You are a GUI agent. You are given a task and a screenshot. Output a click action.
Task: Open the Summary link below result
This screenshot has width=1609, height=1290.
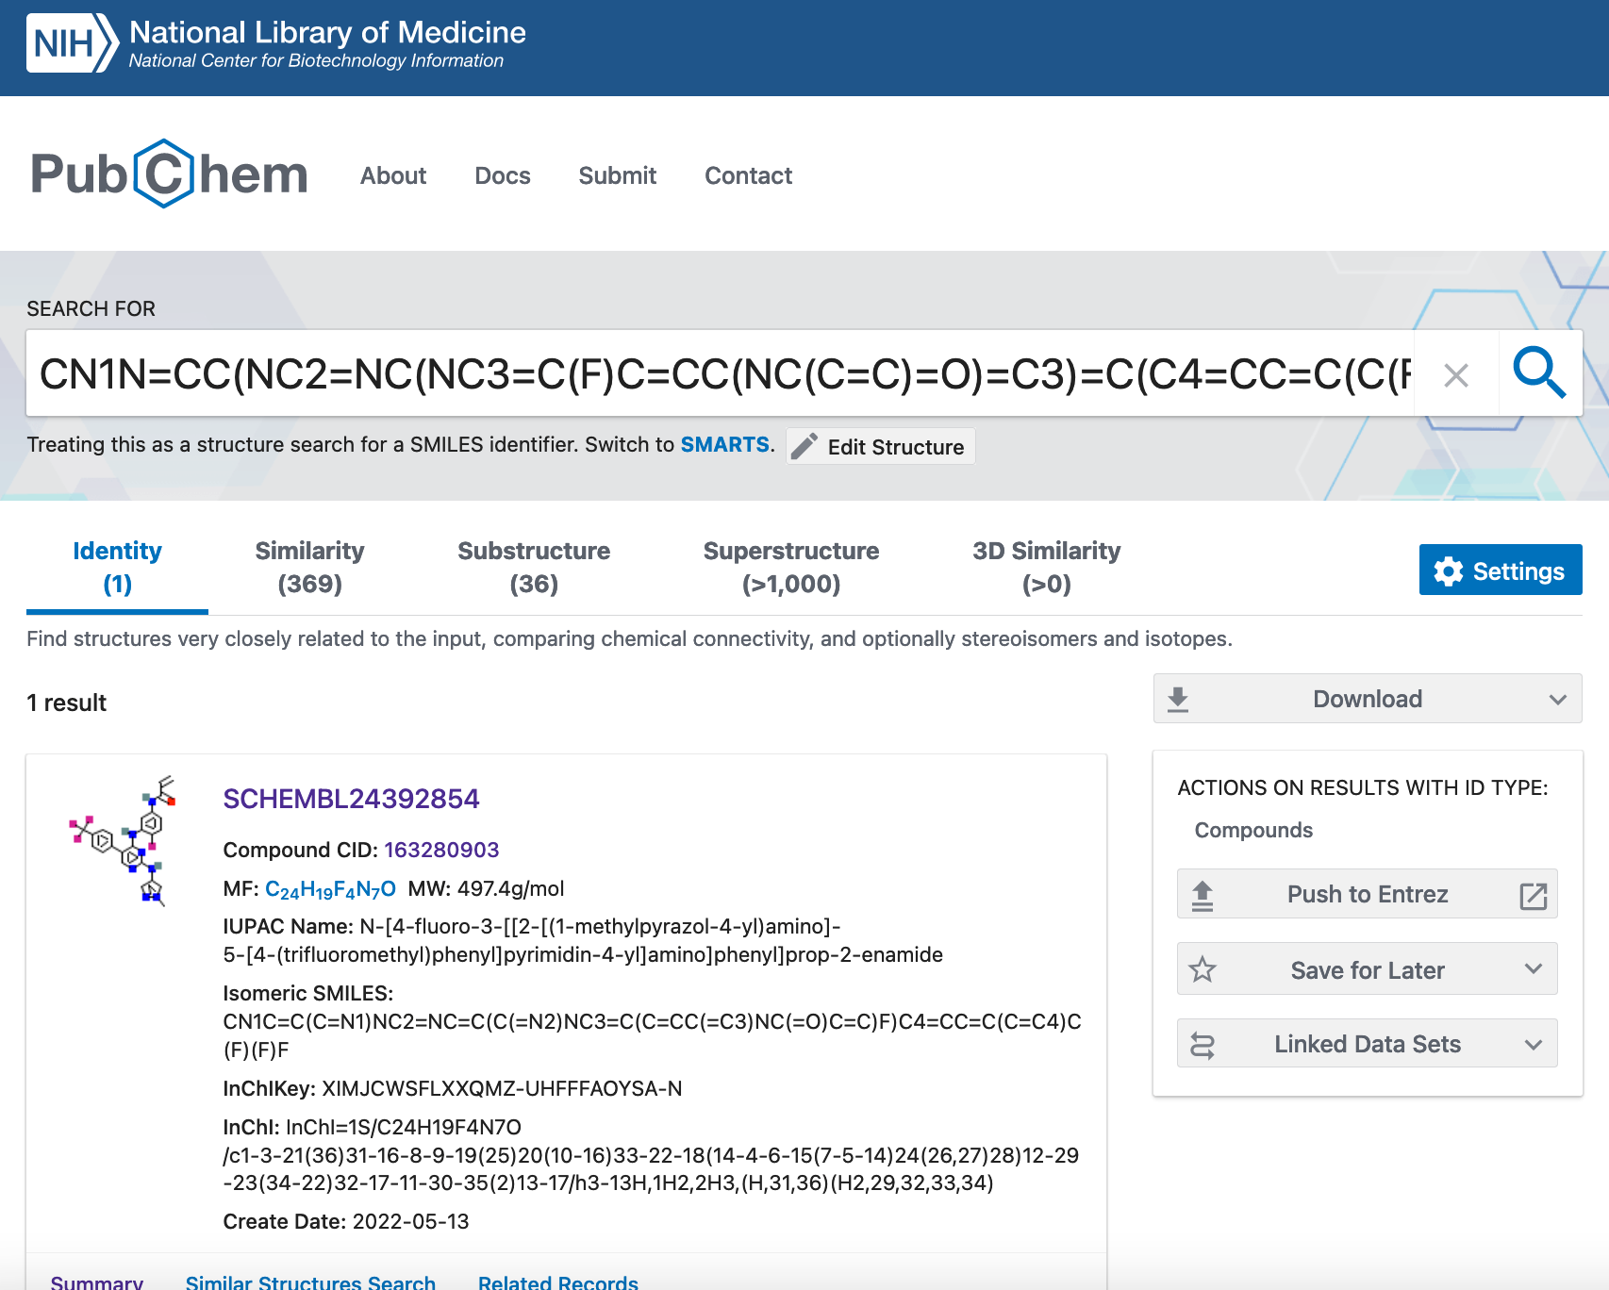97,1282
